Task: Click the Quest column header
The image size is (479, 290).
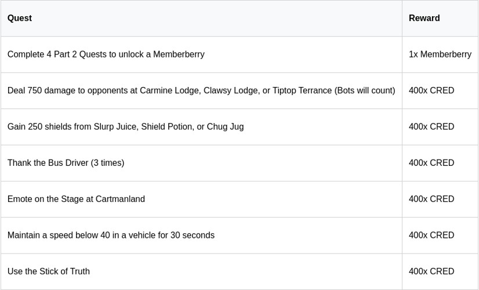Action: coord(20,18)
